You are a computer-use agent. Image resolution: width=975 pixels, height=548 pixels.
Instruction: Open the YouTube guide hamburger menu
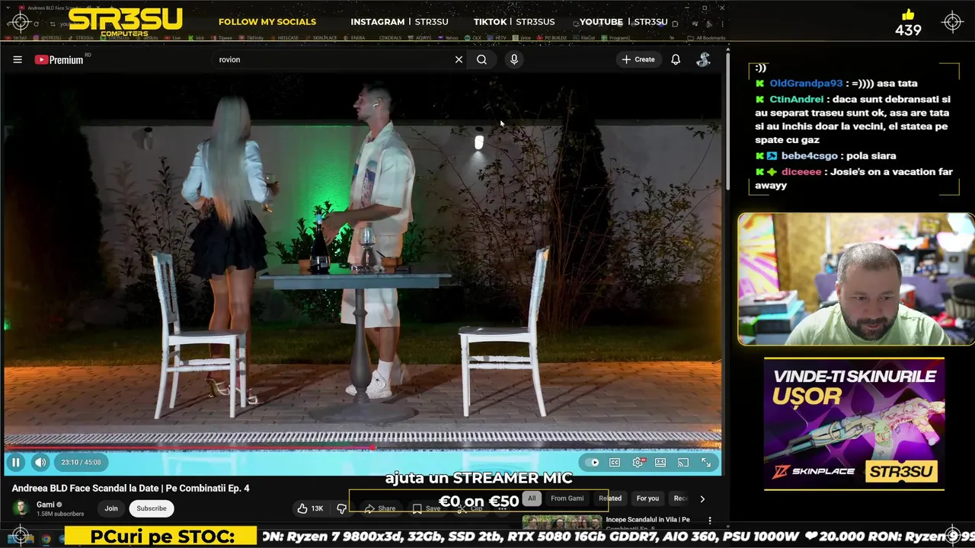[x=18, y=59]
